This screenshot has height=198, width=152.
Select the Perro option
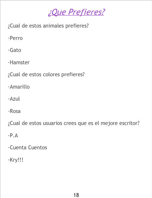point(15,38)
